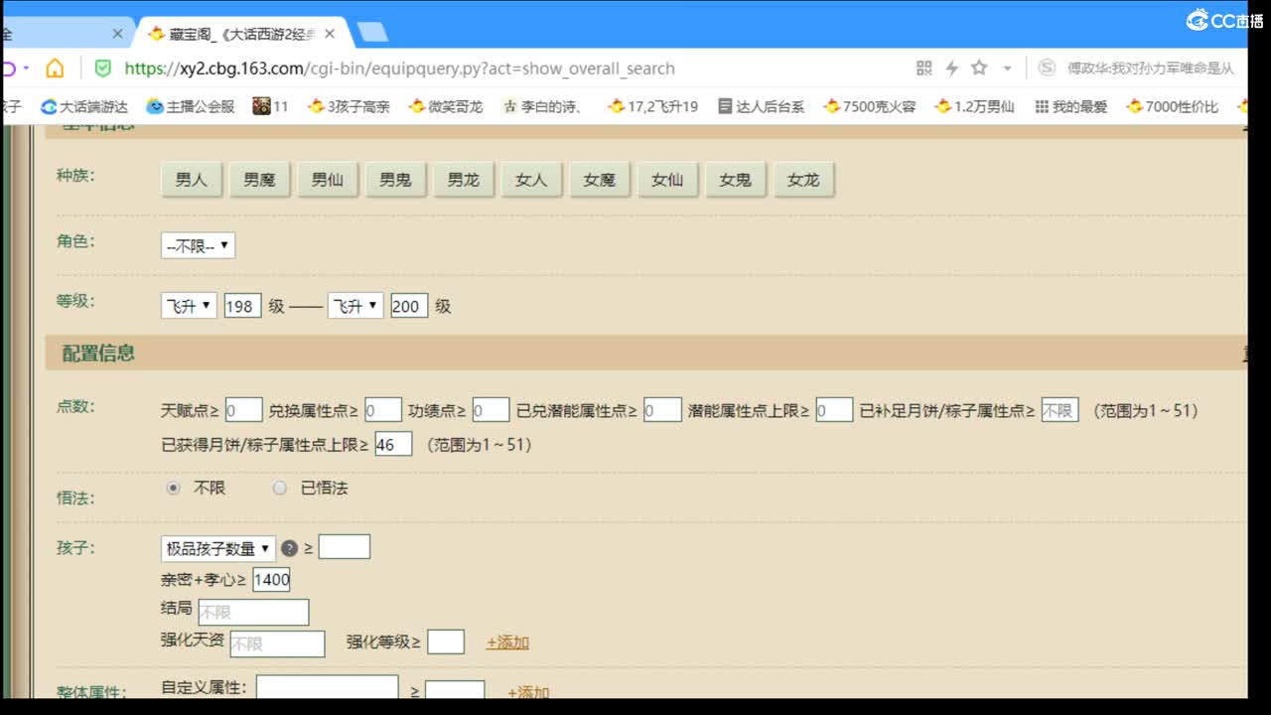Click the 强化天资 input field
This screenshot has width=1271, height=715.
pyautogui.click(x=277, y=643)
